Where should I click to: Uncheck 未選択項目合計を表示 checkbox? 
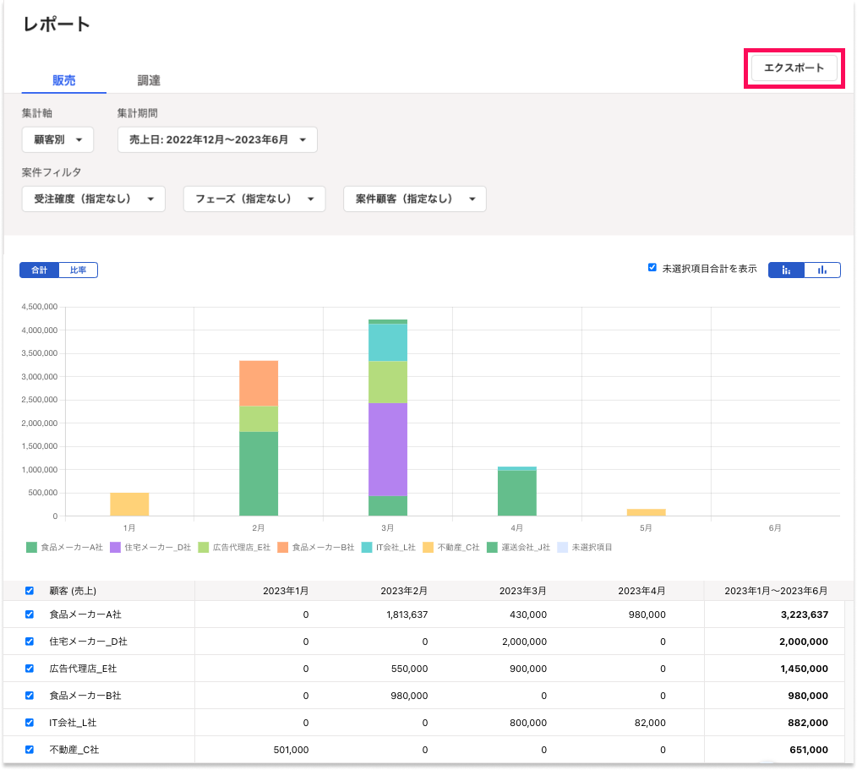pyautogui.click(x=652, y=268)
